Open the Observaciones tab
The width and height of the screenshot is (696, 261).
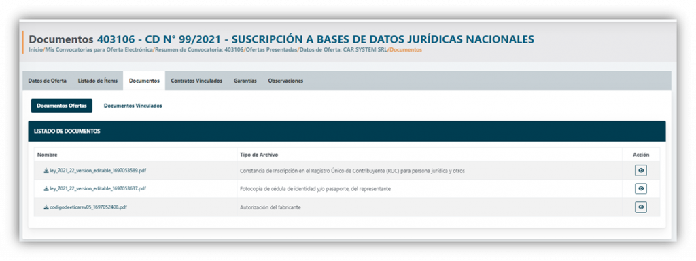point(285,81)
